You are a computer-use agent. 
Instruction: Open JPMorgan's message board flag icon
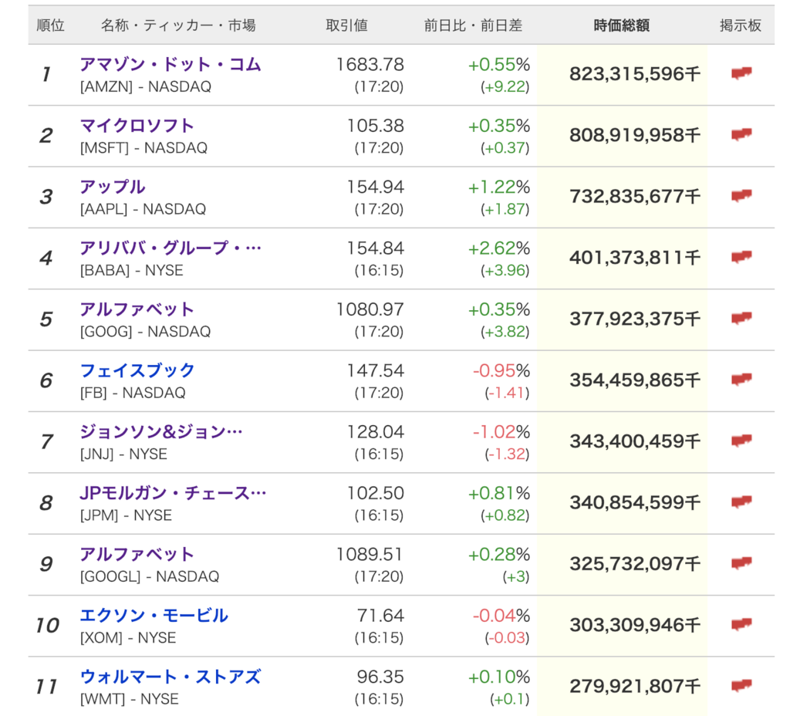click(741, 502)
